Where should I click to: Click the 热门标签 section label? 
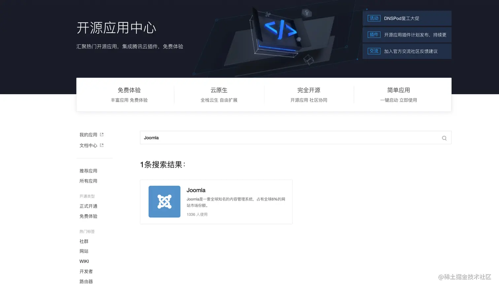click(87, 232)
